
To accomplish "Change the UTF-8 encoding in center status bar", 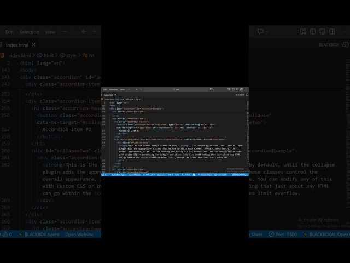I will point(170,175).
